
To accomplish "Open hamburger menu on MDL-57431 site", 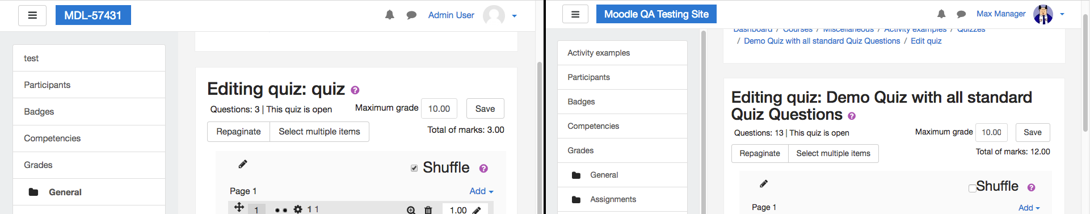I will [x=32, y=15].
